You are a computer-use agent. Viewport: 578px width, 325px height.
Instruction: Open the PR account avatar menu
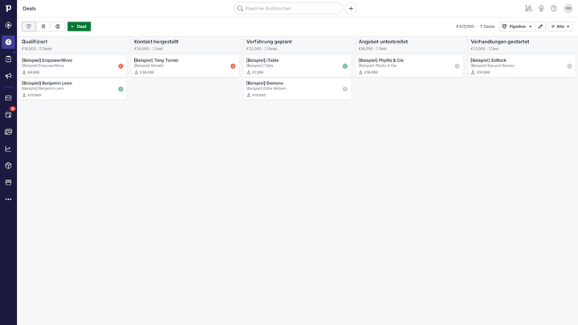click(568, 8)
